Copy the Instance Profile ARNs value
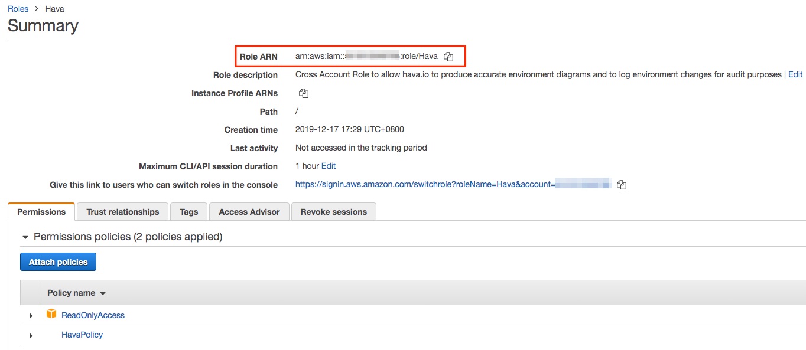 [x=304, y=93]
